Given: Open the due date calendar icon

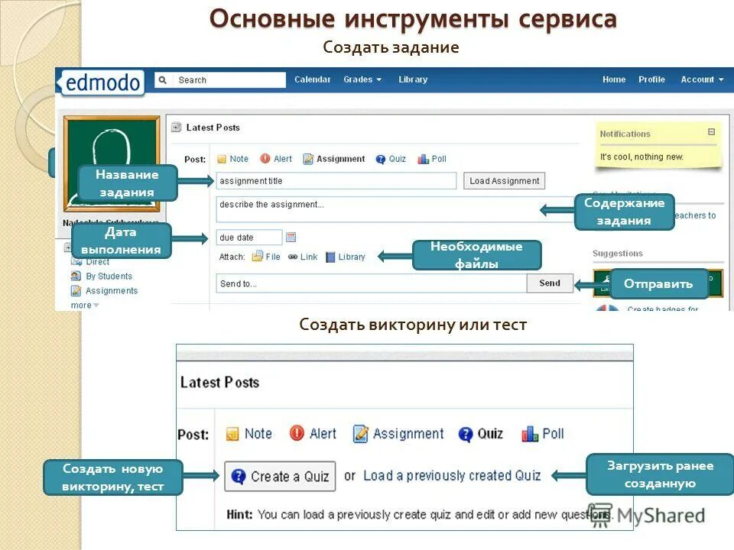Looking at the screenshot, I should (291, 237).
